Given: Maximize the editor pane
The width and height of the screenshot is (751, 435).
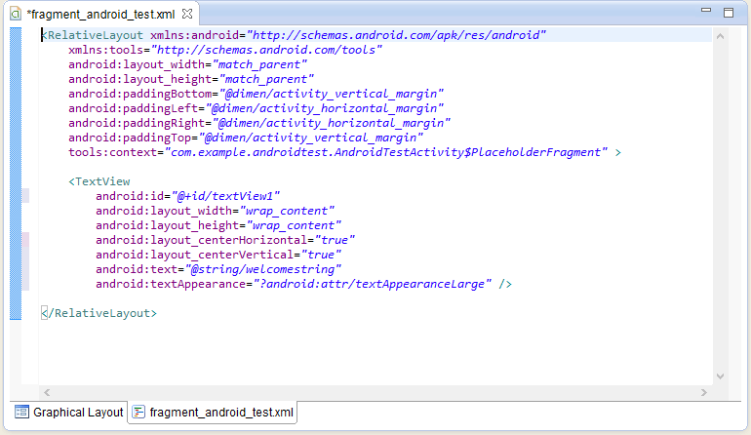Looking at the screenshot, I should 728,13.
